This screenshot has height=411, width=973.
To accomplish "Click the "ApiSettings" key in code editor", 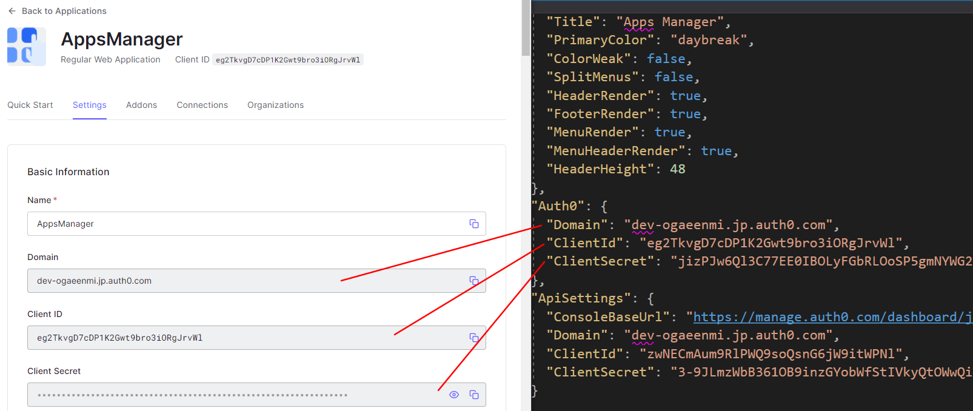I will [x=581, y=298].
